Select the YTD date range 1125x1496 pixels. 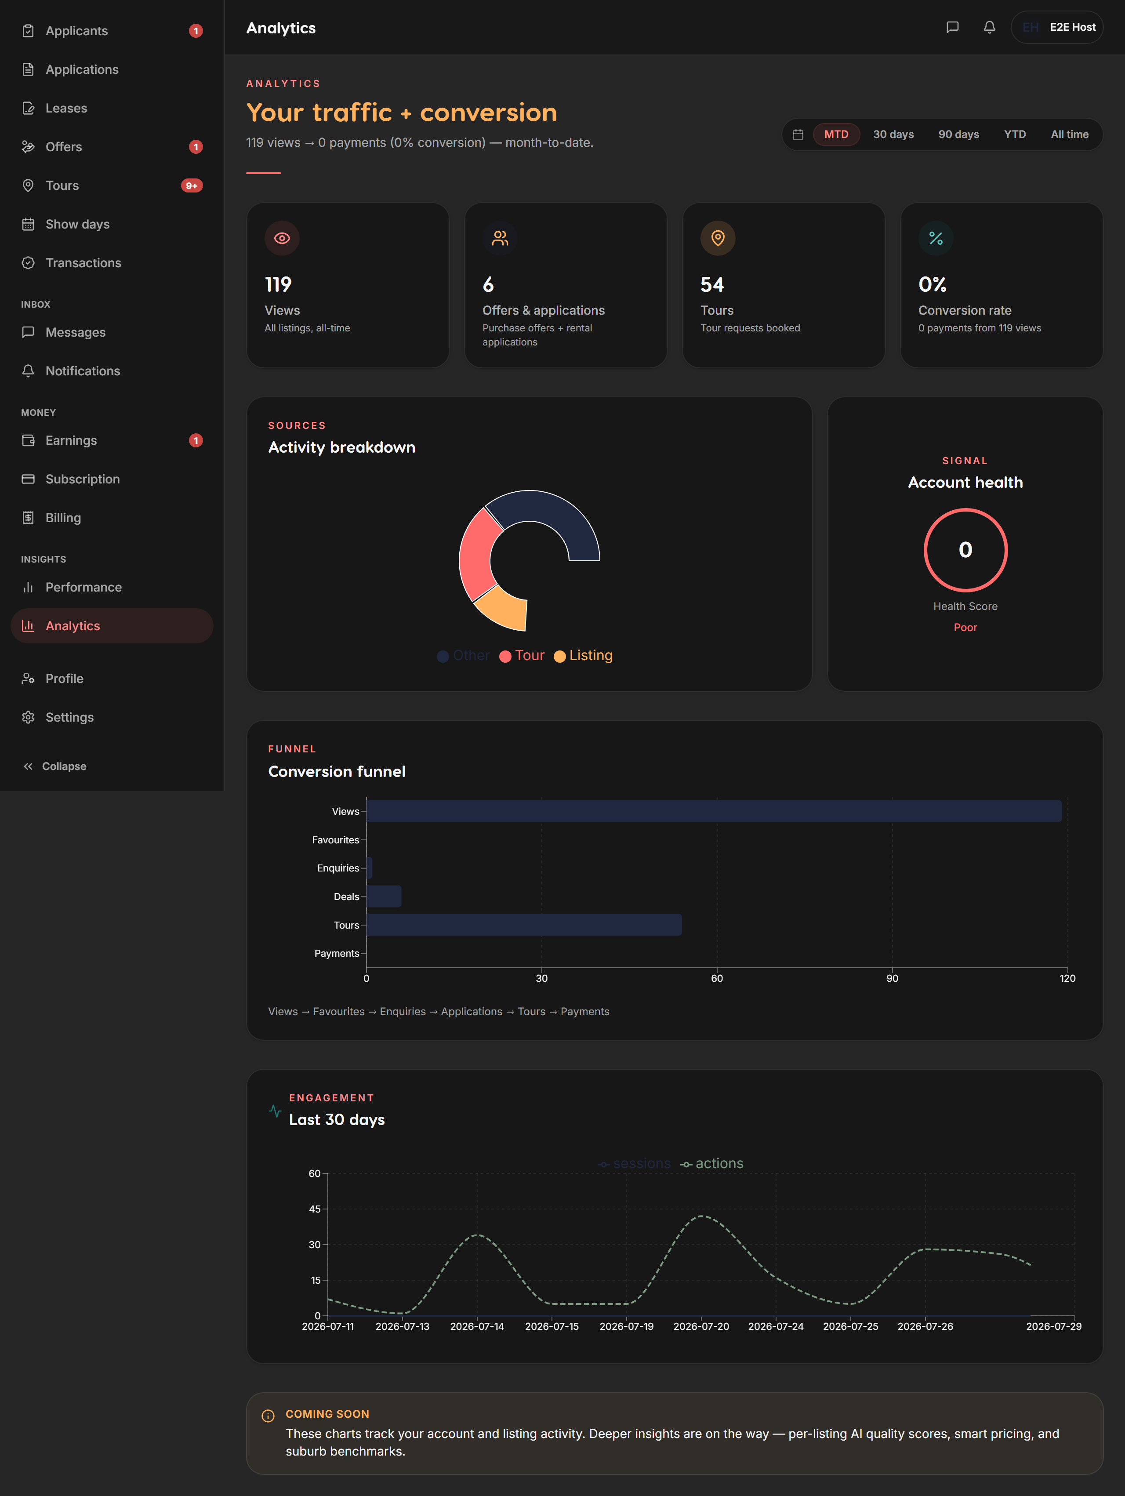(x=1014, y=134)
